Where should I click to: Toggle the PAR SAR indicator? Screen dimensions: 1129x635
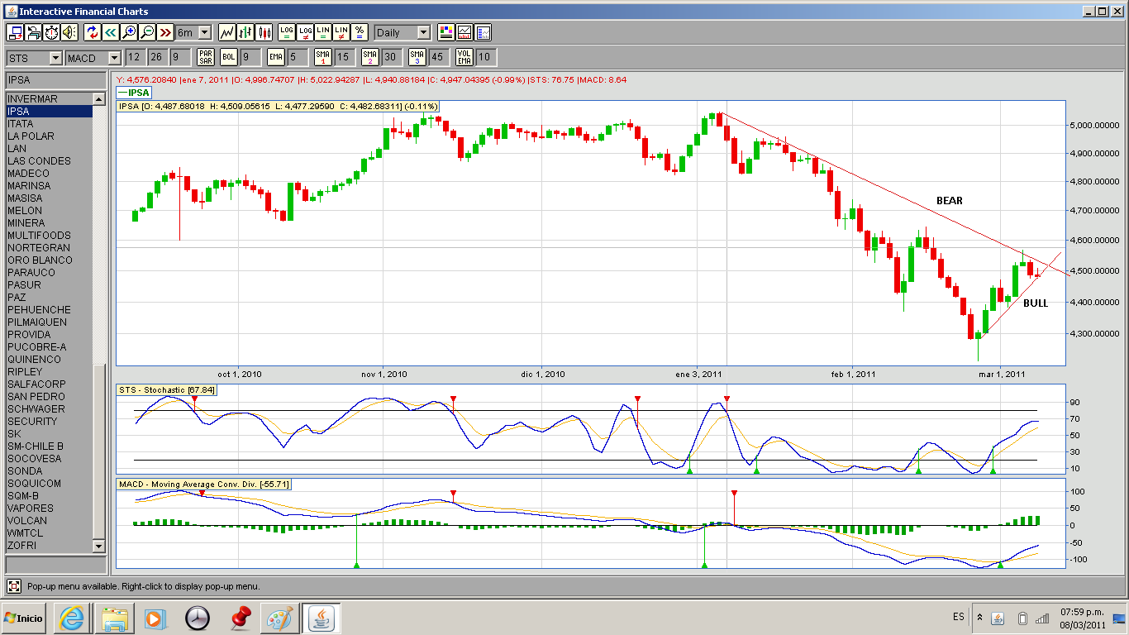coord(206,57)
